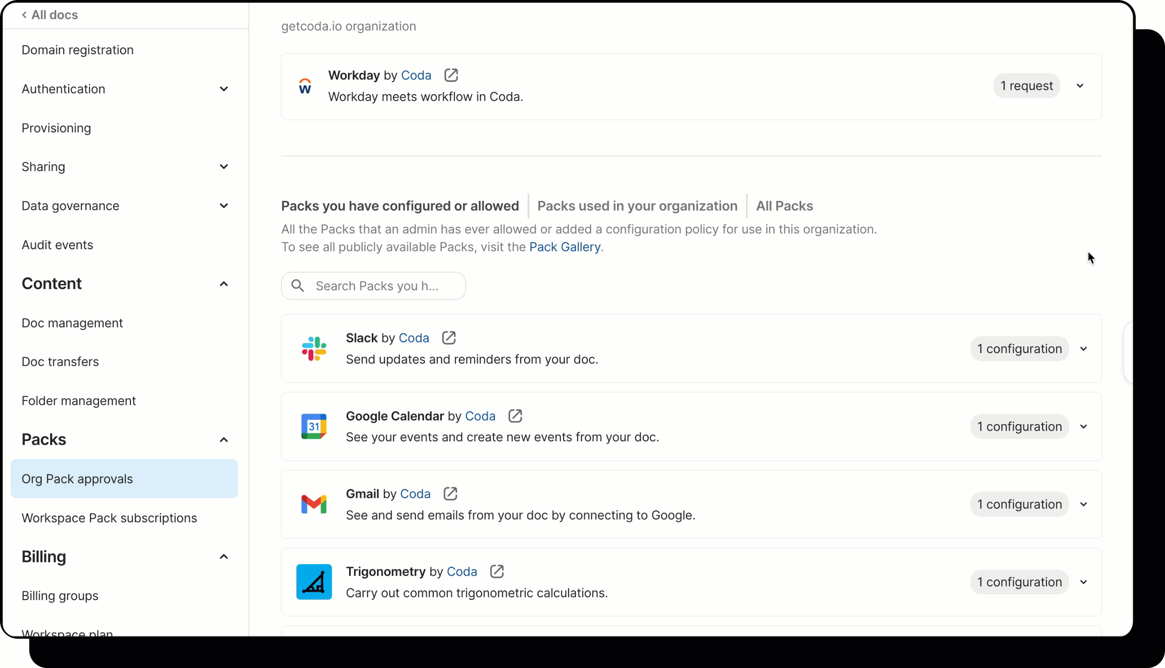This screenshot has width=1165, height=668.
Task: Click the back arrow next to All docs
Action: pyautogui.click(x=24, y=15)
